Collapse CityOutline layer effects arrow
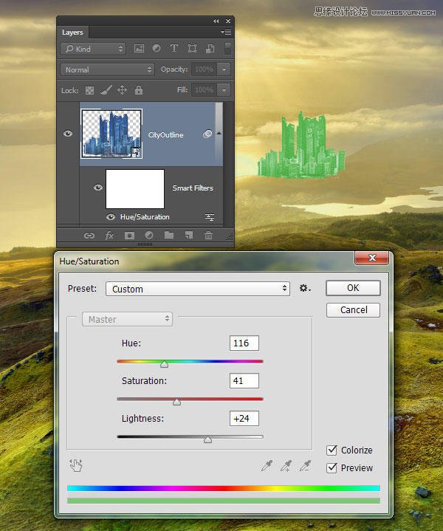The width and height of the screenshot is (443, 531). [219, 133]
